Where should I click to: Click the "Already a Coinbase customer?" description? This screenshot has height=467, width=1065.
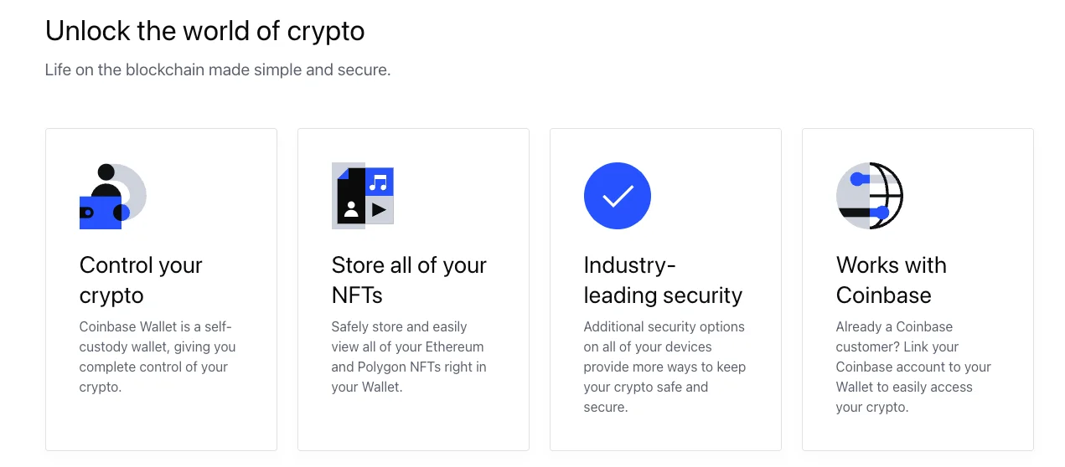[913, 367]
